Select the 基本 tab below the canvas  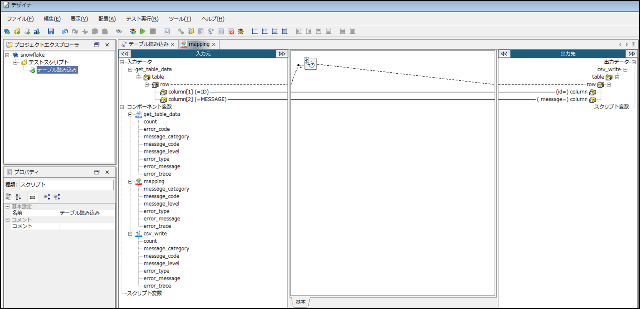click(x=300, y=302)
